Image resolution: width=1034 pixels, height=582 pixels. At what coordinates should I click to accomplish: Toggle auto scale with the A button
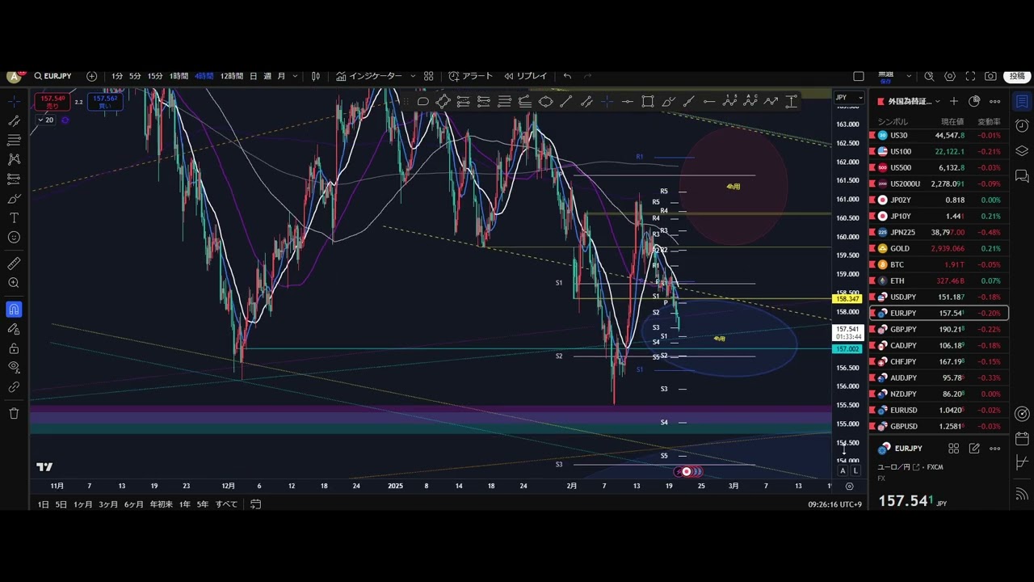click(843, 470)
